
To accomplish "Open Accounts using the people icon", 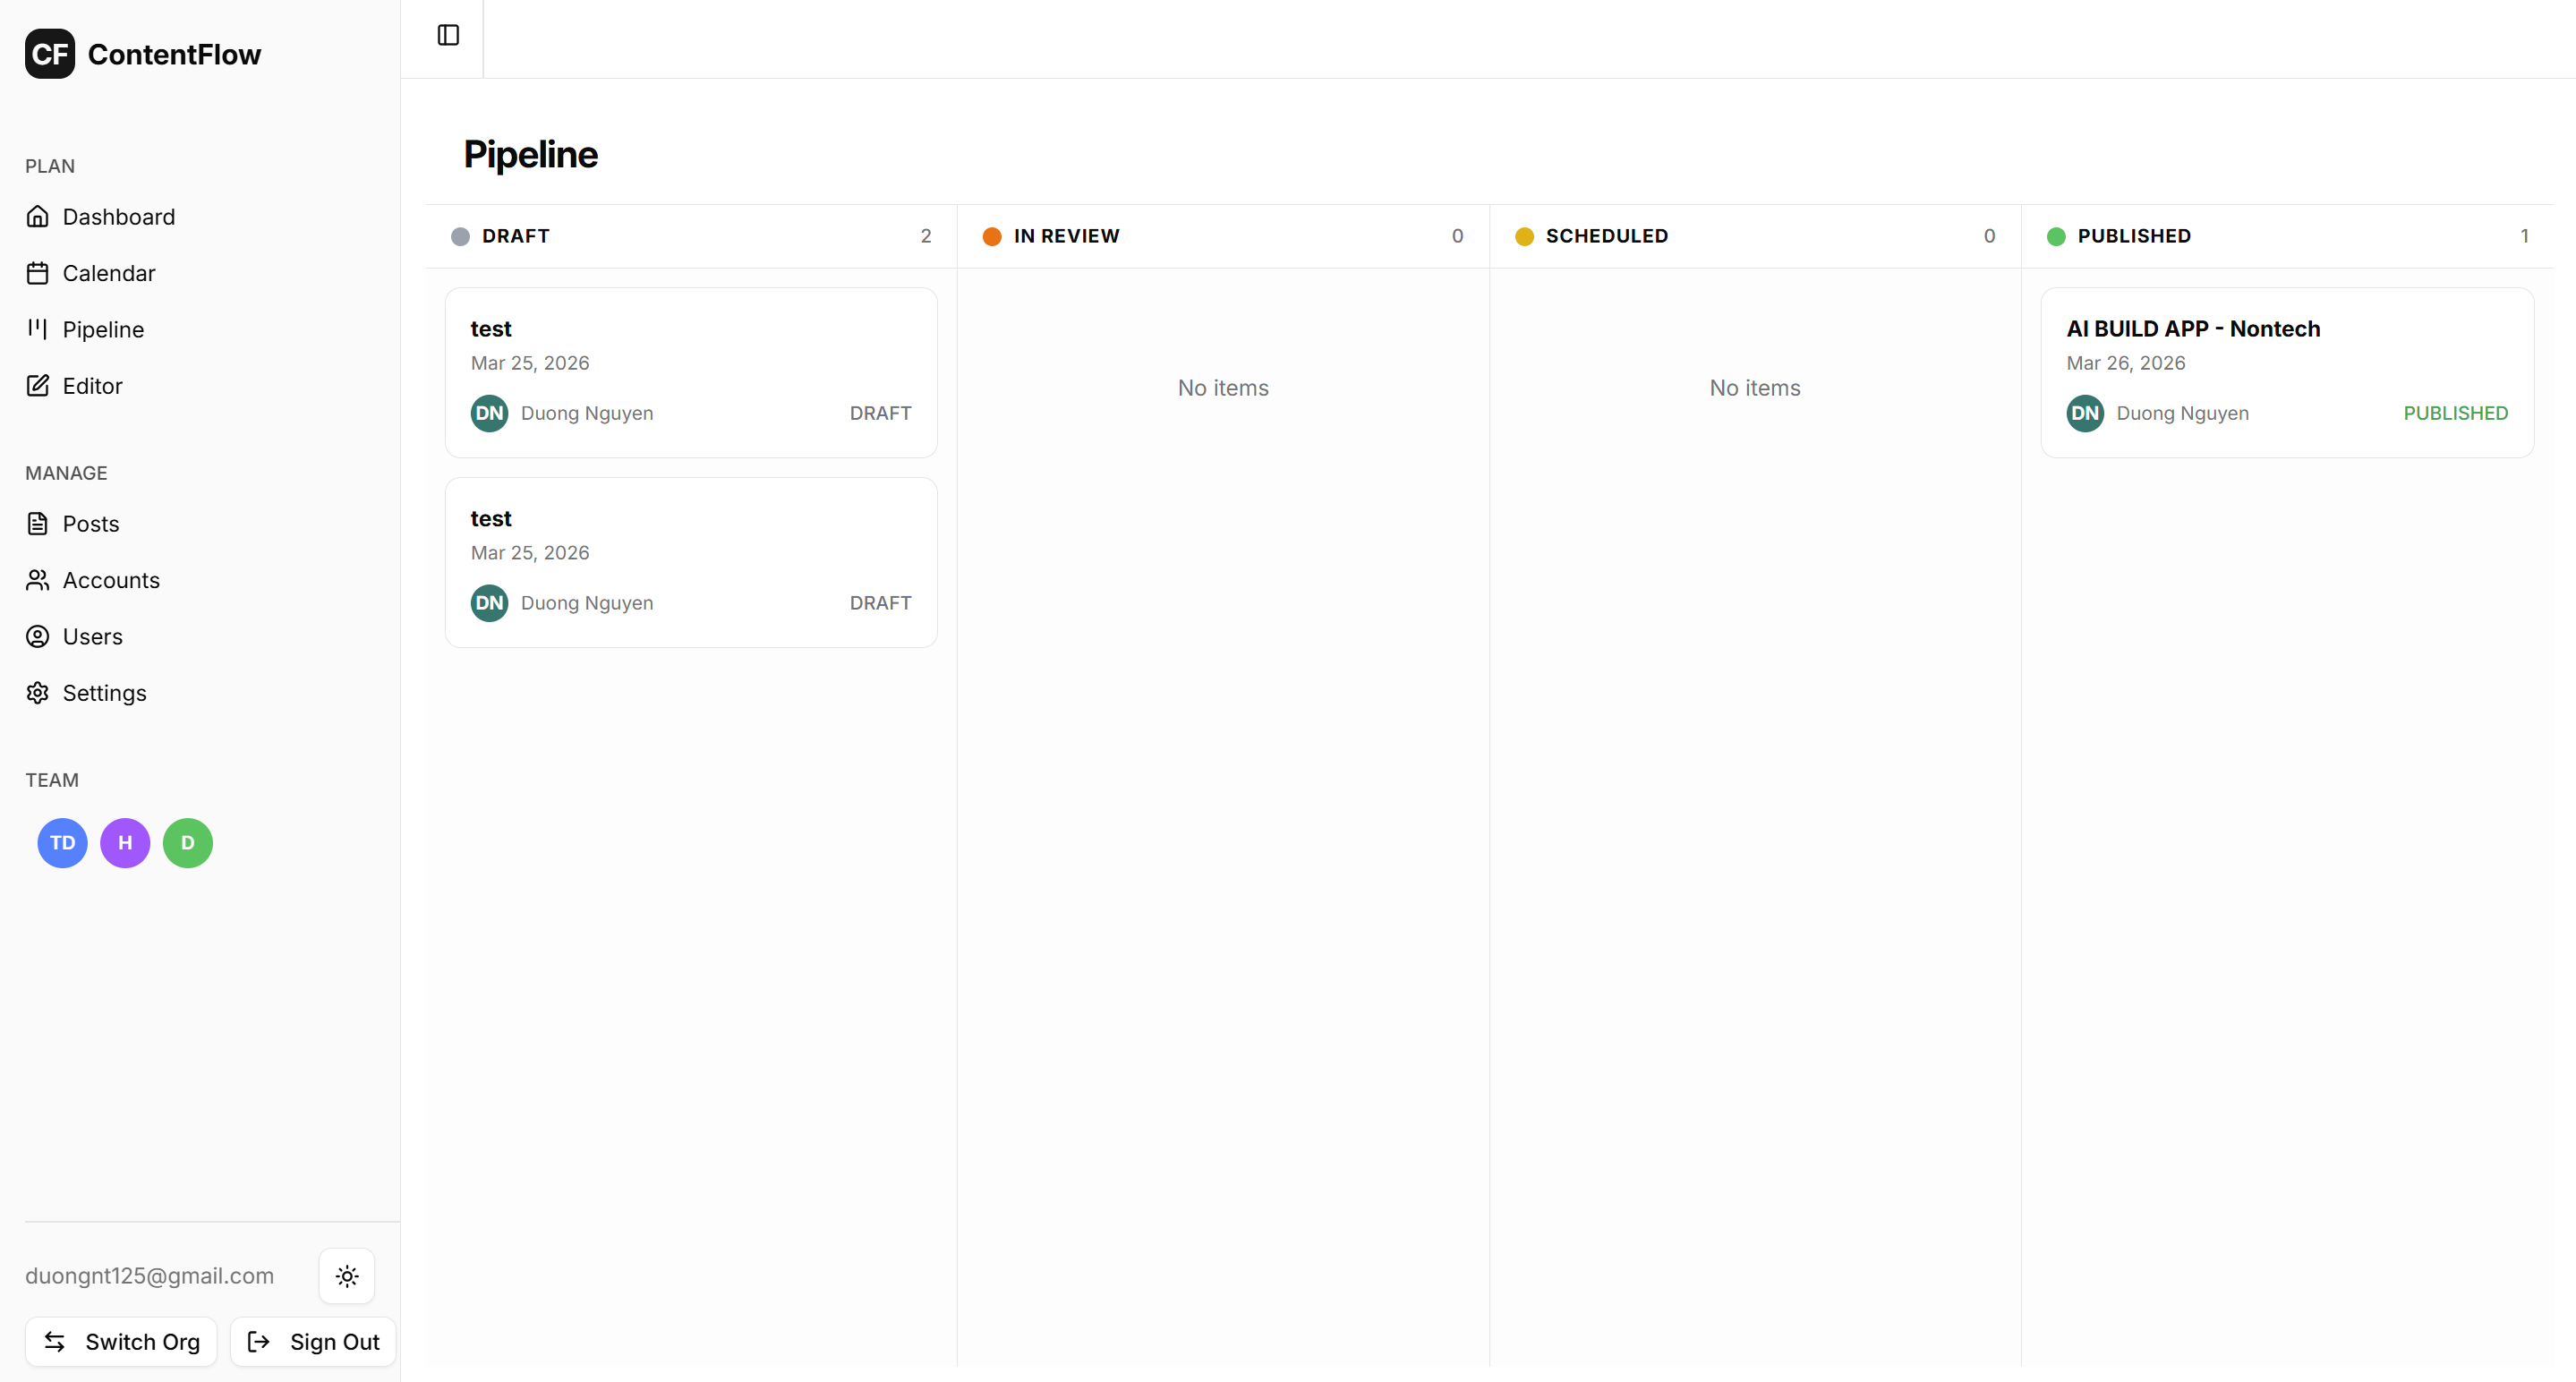I will pos(38,580).
